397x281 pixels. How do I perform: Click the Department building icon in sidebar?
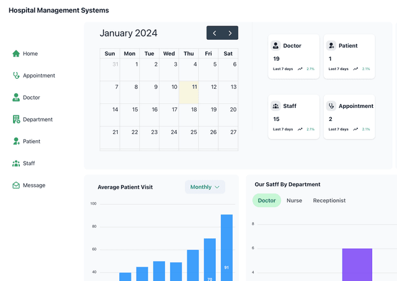coord(16,119)
